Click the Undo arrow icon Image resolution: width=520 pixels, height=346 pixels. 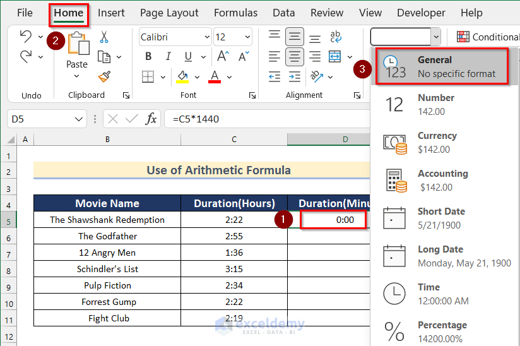point(25,37)
